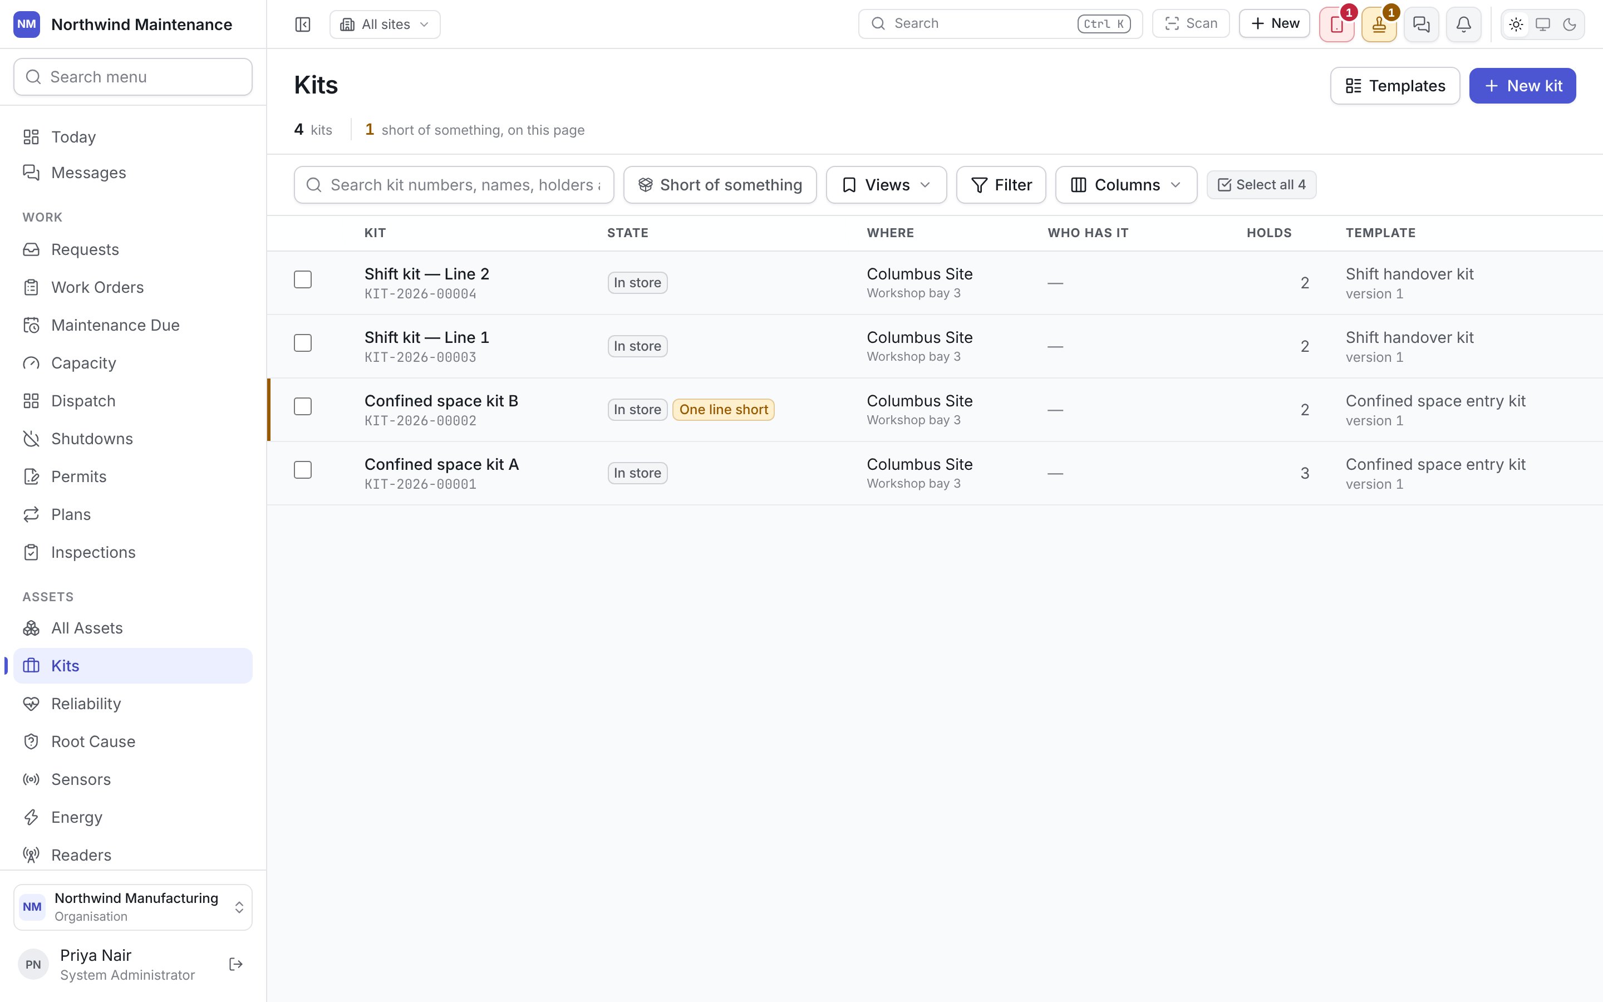Open the Templates button
The image size is (1603, 1002).
[x=1395, y=86]
